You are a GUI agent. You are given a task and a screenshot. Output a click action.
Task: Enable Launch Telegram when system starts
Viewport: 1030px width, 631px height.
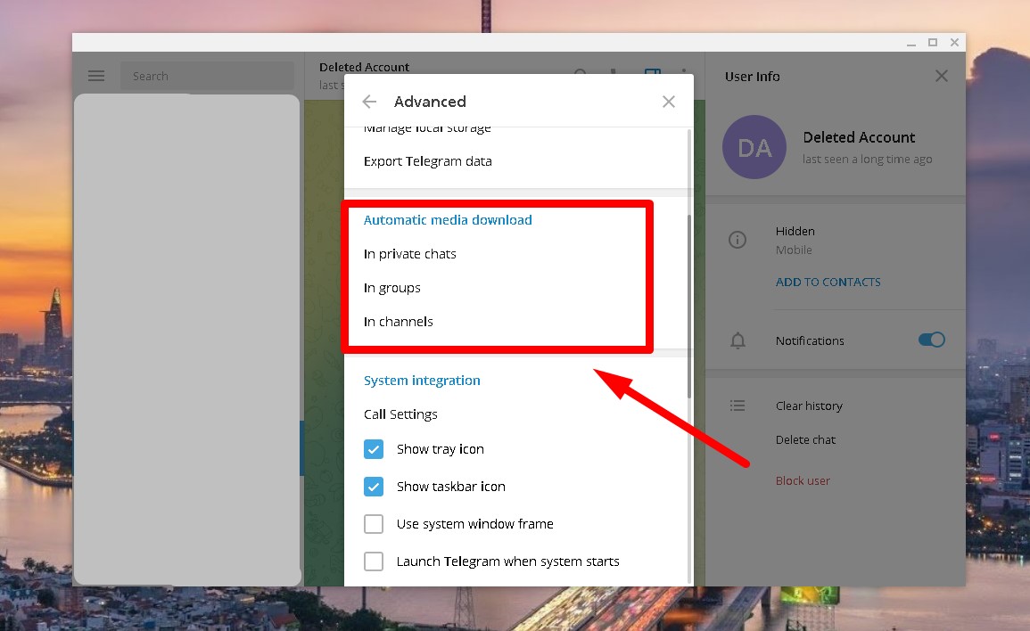point(374,561)
